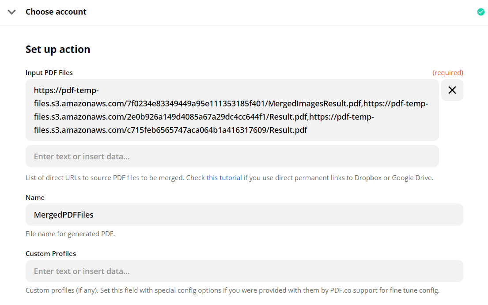Click the 'Input PDF Files' field label

click(49, 72)
